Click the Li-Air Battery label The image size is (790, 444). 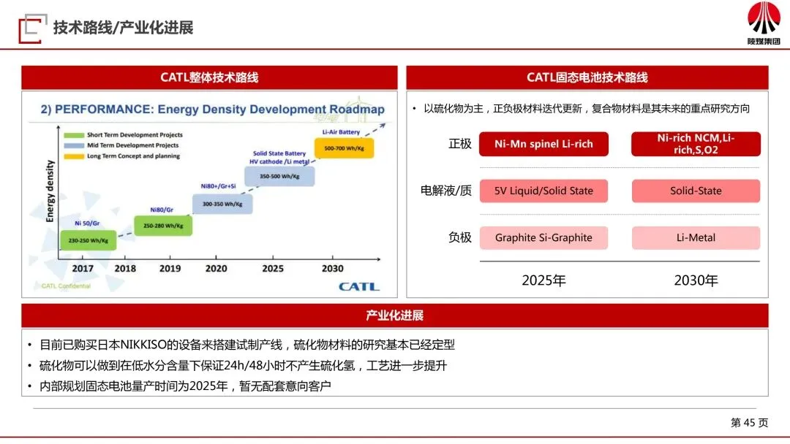(x=341, y=131)
